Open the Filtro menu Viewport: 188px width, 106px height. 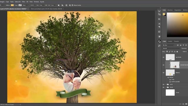coord(23,2)
